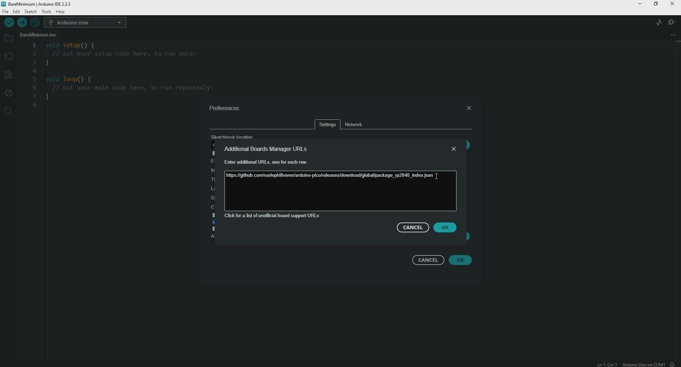Click Cancel in the Preferences dialog
Image resolution: width=681 pixels, height=367 pixels.
pos(428,260)
